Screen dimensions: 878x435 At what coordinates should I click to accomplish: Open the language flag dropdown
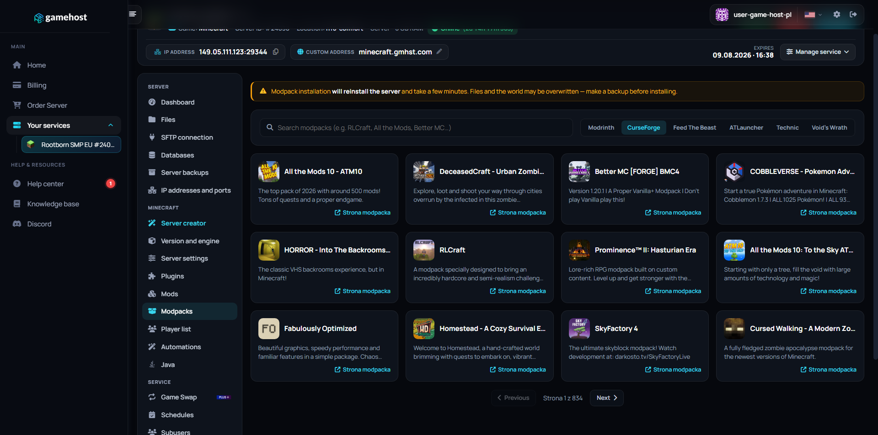813,15
